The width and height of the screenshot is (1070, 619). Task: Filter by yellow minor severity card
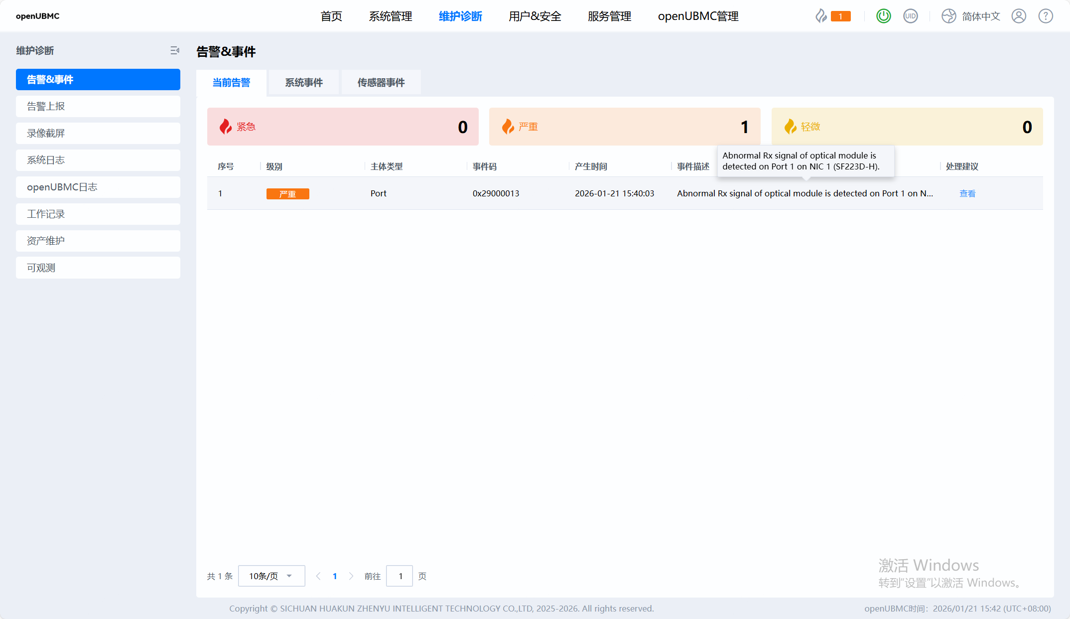point(907,127)
